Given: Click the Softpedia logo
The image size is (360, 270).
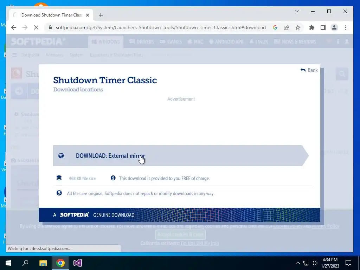Looking at the screenshot, I should tap(38, 41).
